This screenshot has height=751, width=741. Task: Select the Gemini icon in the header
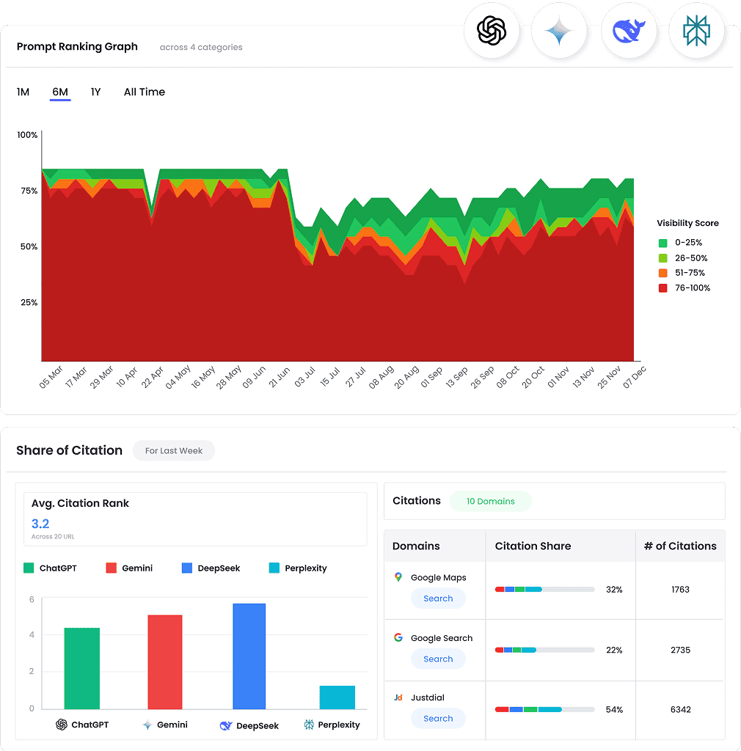(x=559, y=30)
